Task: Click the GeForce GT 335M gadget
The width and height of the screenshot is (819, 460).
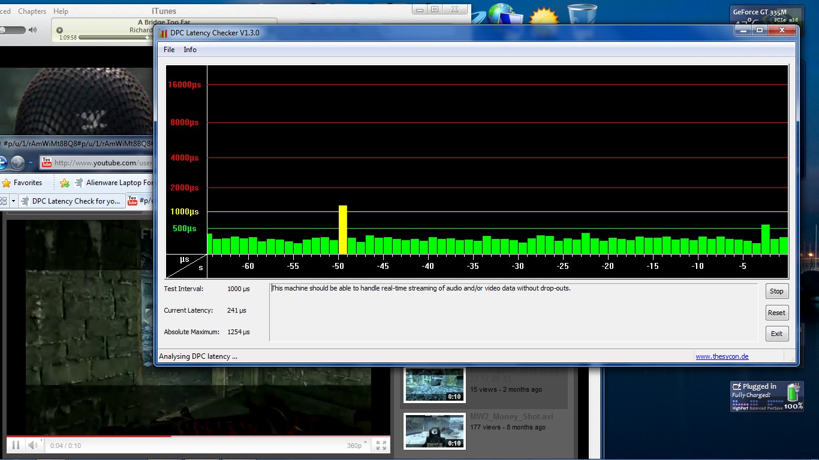Action: (766, 16)
